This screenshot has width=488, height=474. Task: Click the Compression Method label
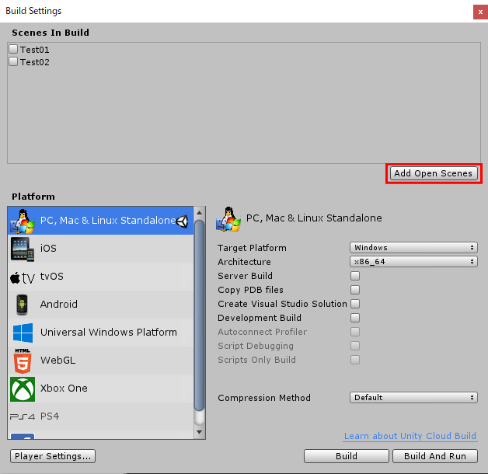264,398
